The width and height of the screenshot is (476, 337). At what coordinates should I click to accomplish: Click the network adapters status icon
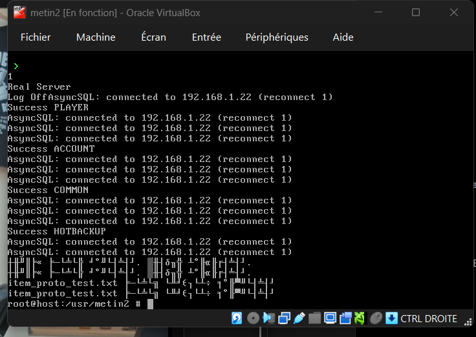pyautogui.click(x=284, y=318)
